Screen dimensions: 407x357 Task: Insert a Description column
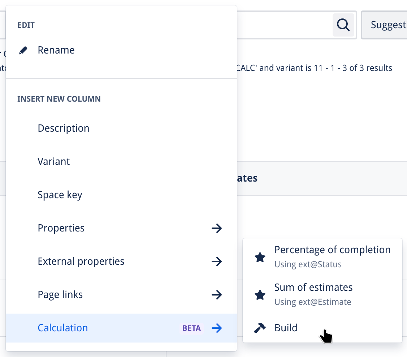pyautogui.click(x=64, y=128)
